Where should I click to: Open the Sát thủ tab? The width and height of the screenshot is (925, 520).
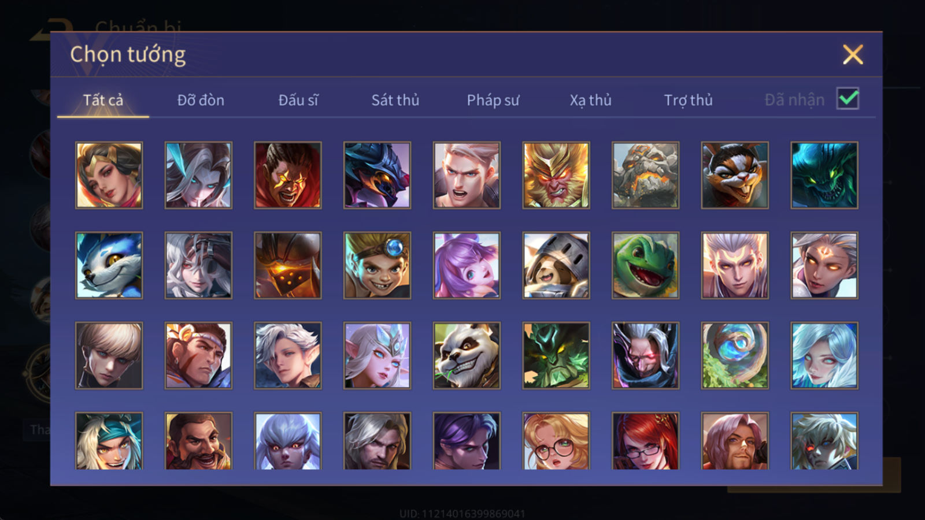tap(395, 100)
